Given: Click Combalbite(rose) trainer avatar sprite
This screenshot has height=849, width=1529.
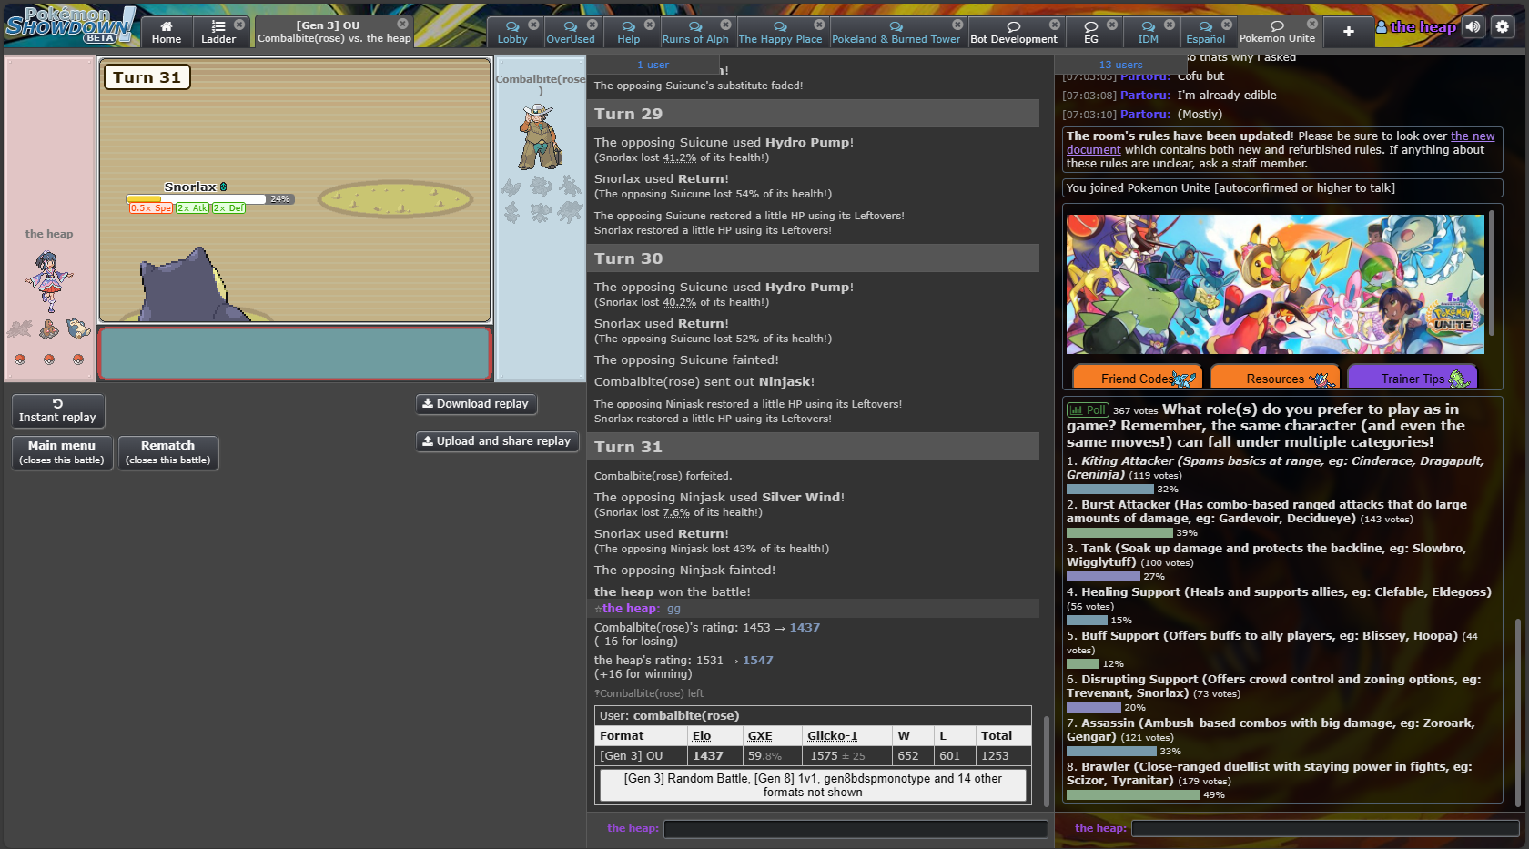Looking at the screenshot, I should point(540,136).
